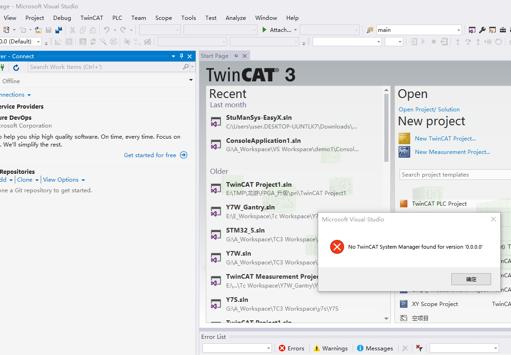Screen dimensions: 511x355
Task: Click the Recent list vertical scrollbar thumb
Action: click(386, 128)
